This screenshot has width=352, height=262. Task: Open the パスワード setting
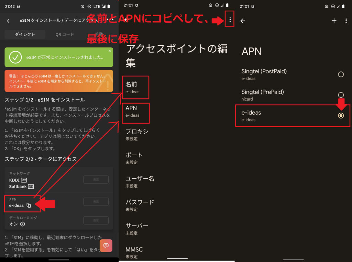176,205
